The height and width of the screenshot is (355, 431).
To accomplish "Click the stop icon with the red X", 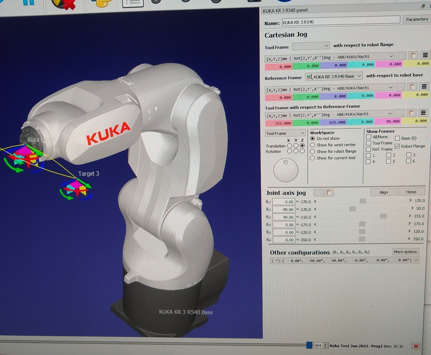I will pyautogui.click(x=63, y=3).
